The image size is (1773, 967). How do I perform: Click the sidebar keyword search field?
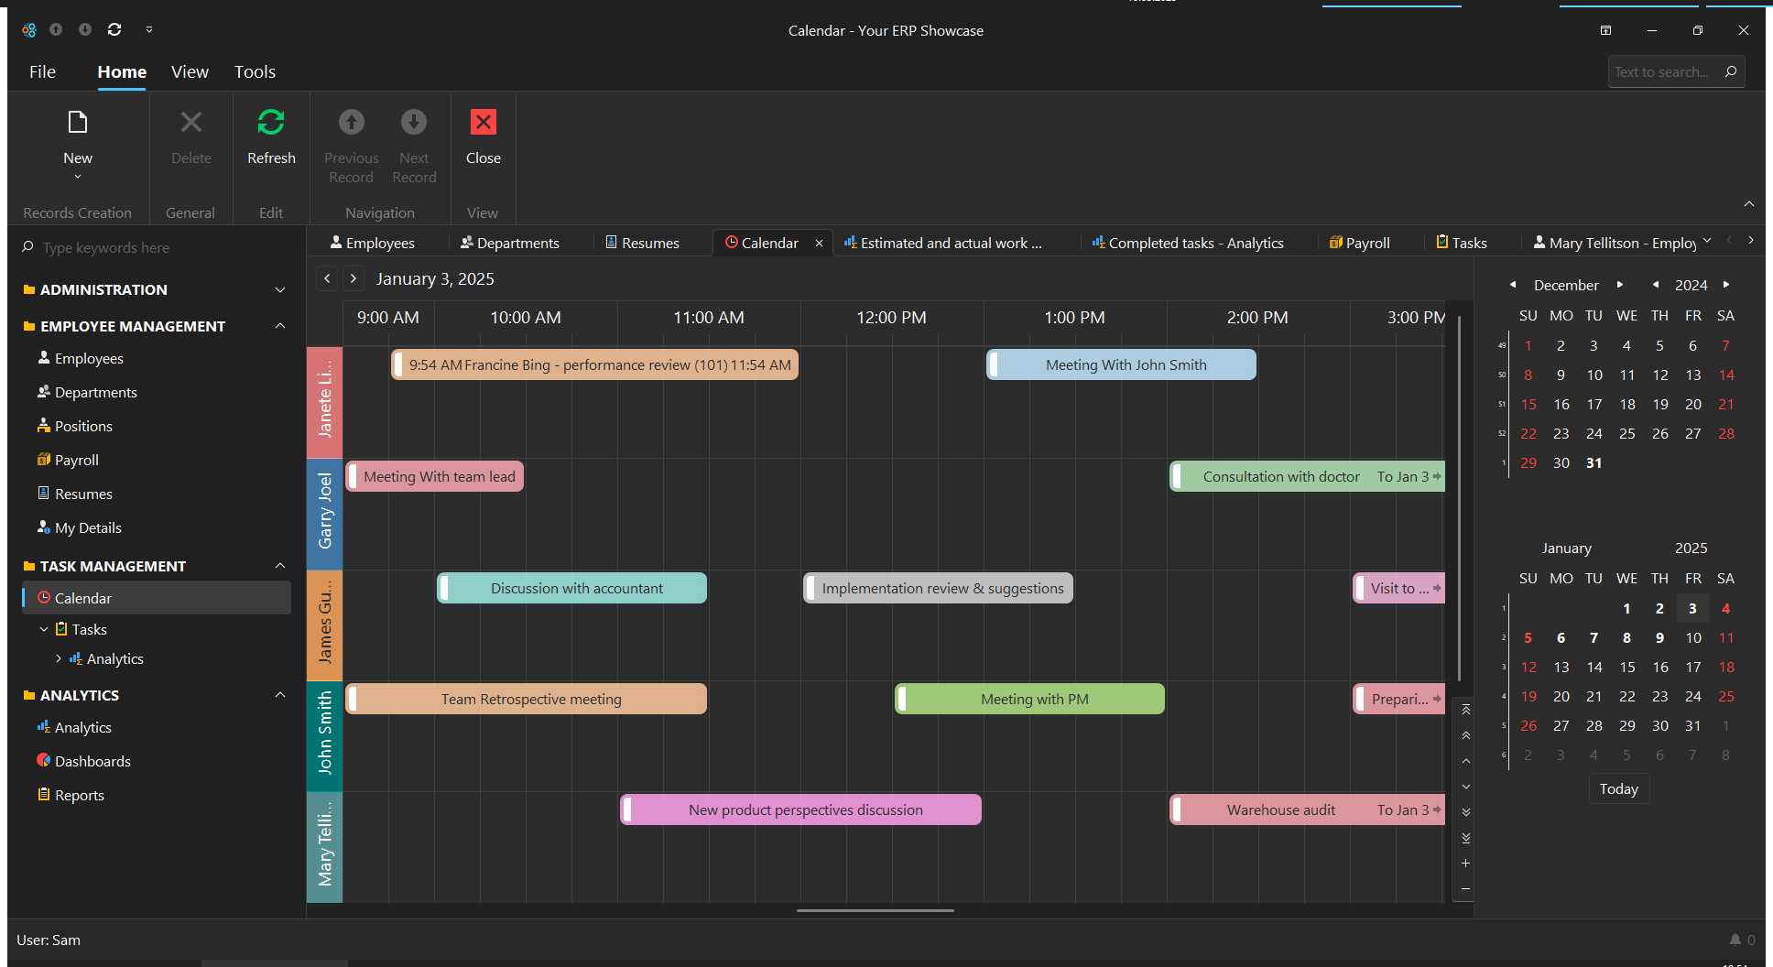(x=156, y=247)
